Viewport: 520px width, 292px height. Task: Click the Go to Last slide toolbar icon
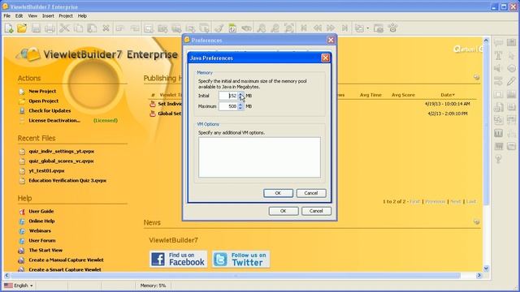click(344, 28)
